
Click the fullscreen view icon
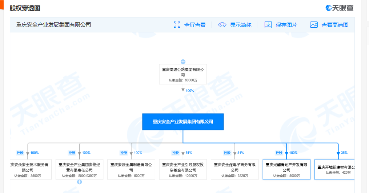click(177, 25)
